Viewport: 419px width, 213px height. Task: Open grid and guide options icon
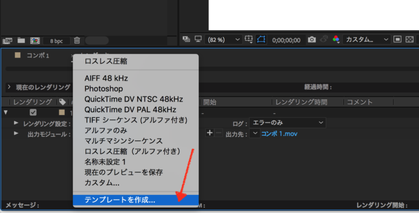pos(248,39)
